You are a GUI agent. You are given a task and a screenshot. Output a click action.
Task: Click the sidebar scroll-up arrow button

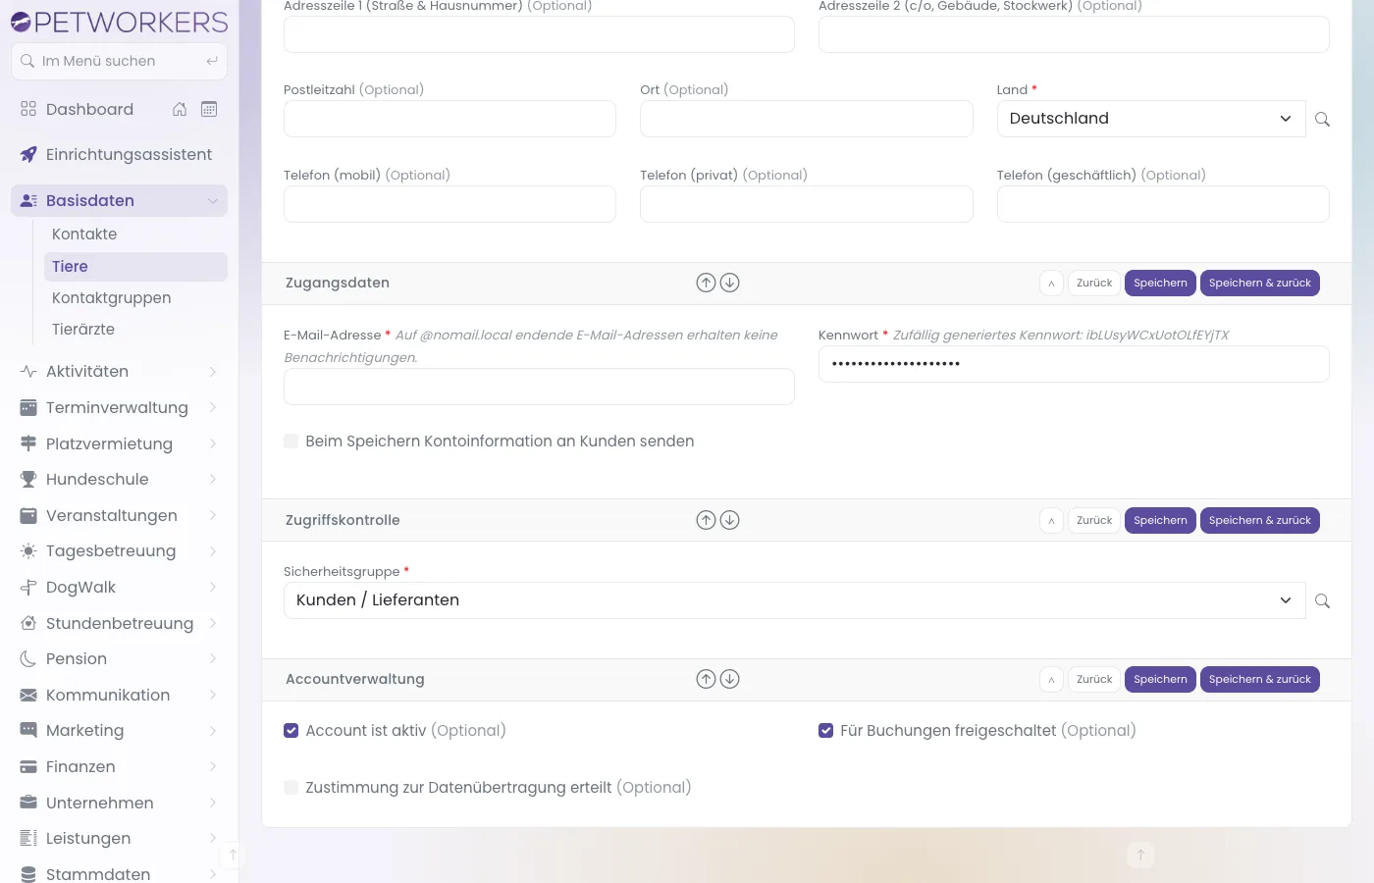click(x=233, y=855)
